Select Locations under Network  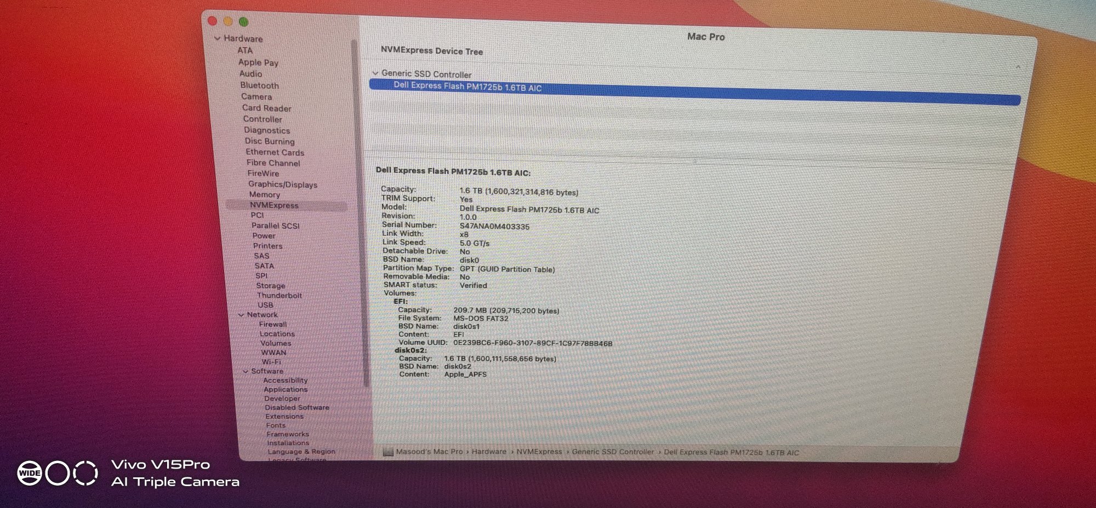pos(277,334)
